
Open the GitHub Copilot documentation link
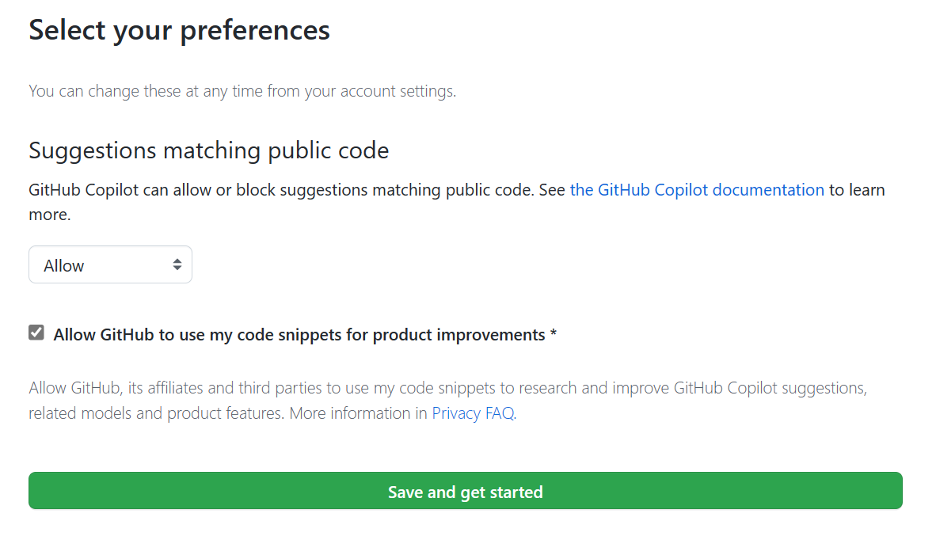(x=697, y=190)
